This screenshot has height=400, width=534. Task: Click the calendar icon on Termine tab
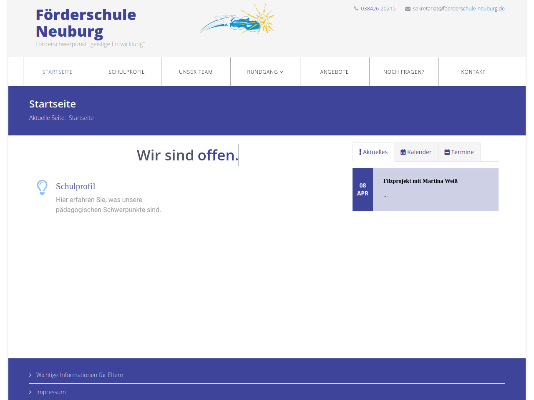pos(447,152)
